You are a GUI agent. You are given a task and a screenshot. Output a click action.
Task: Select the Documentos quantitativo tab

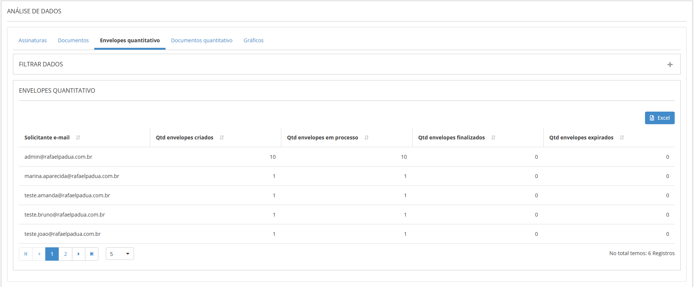202,40
